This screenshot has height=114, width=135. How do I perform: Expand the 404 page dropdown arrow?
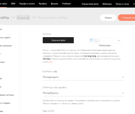pos(123,93)
